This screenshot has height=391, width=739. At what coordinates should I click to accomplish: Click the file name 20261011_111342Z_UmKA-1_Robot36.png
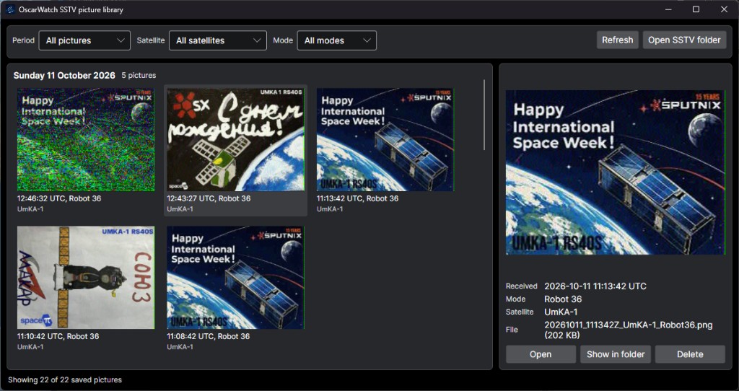tap(629, 325)
